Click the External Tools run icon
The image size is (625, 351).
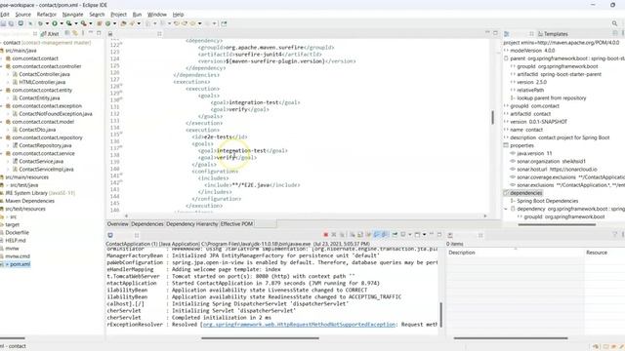[x=84, y=23]
